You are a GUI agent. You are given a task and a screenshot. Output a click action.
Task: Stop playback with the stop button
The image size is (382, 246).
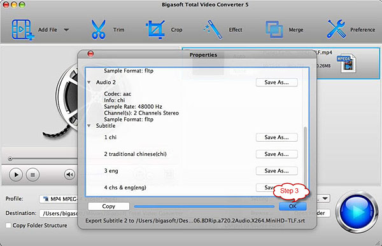[32, 175]
